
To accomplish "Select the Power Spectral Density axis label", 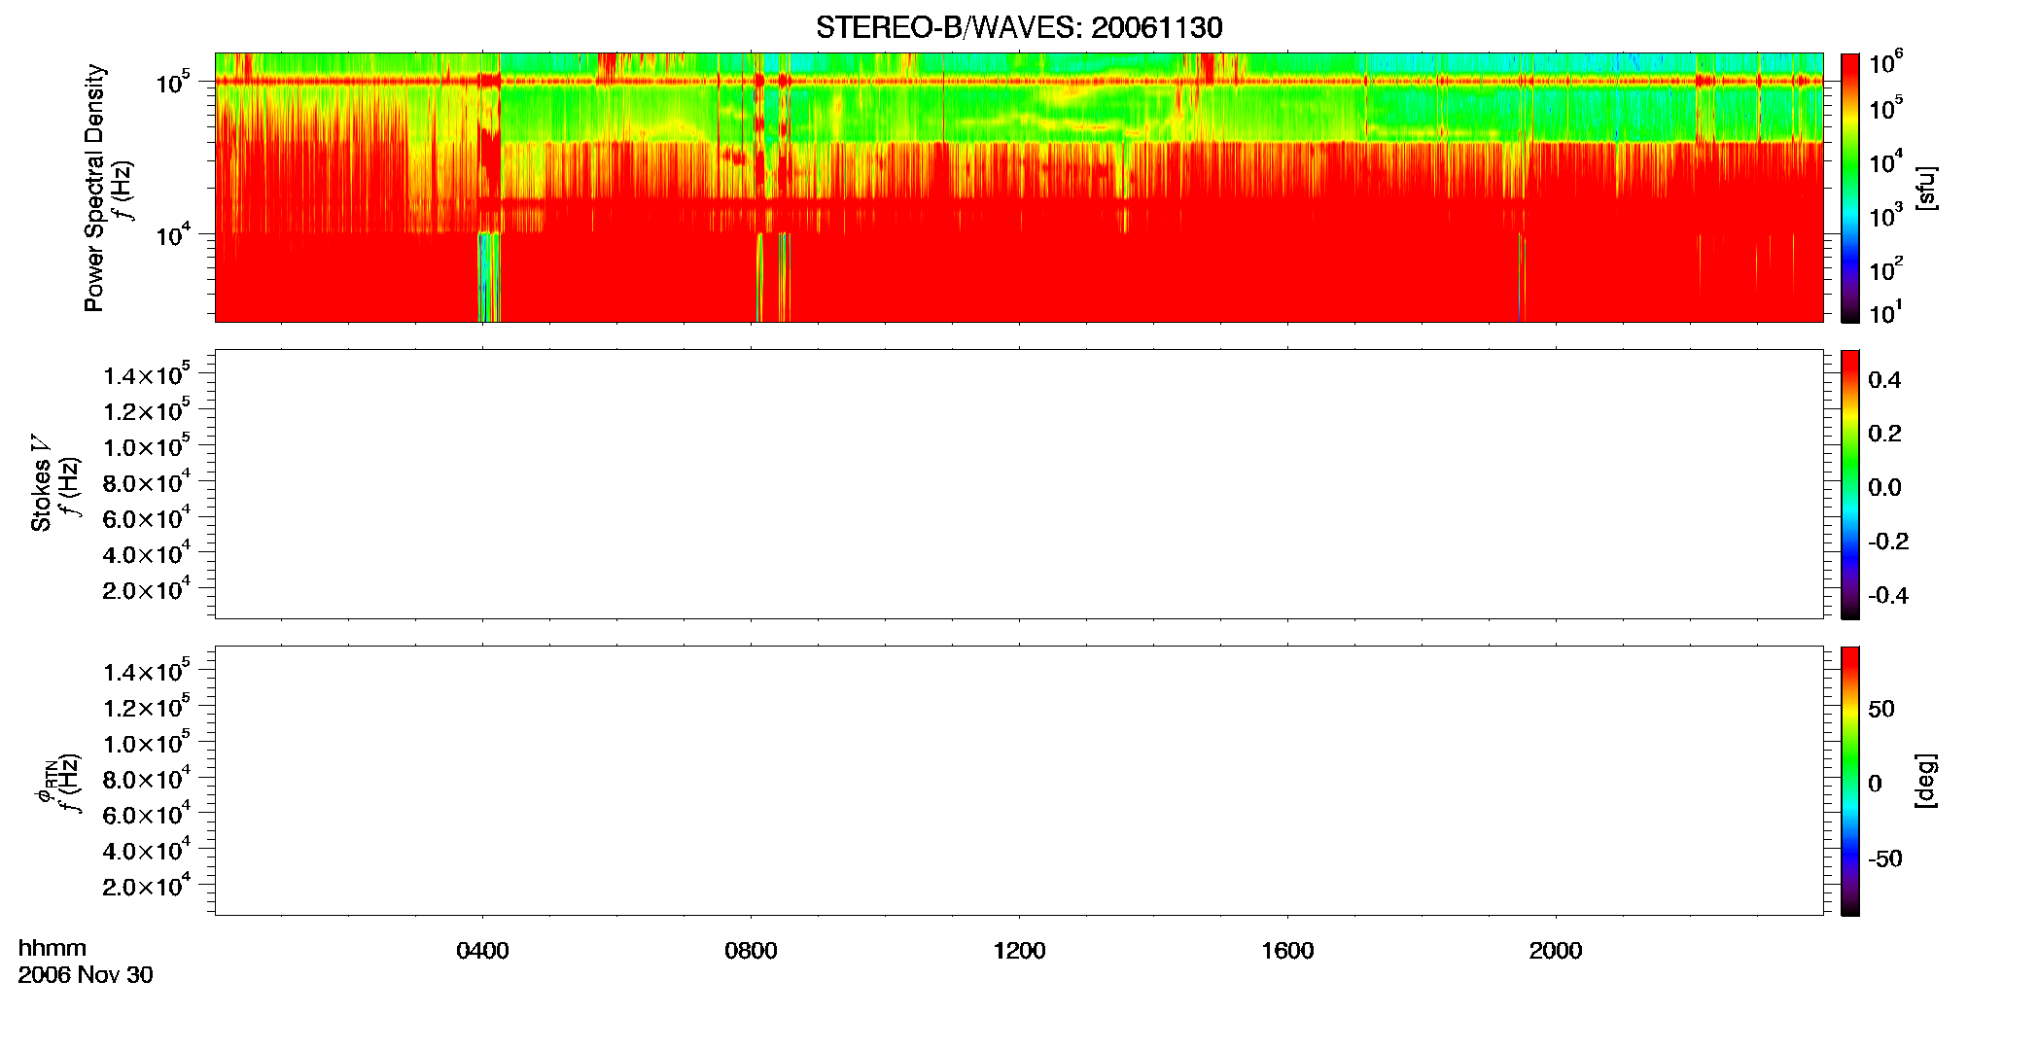I will [94, 188].
